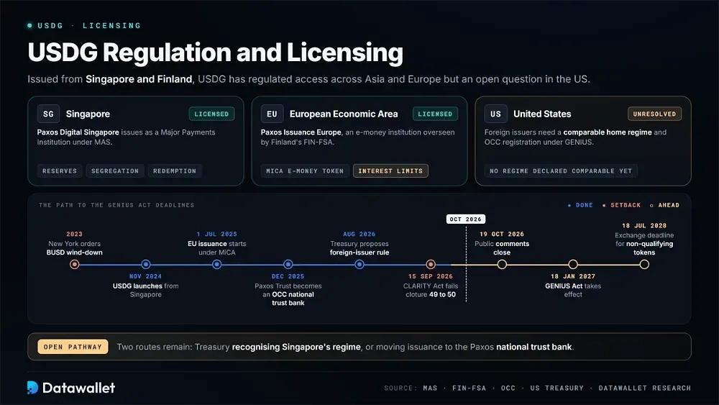Click the US TREASURY source label
Screen dimensions: 719x405
click(x=557, y=388)
